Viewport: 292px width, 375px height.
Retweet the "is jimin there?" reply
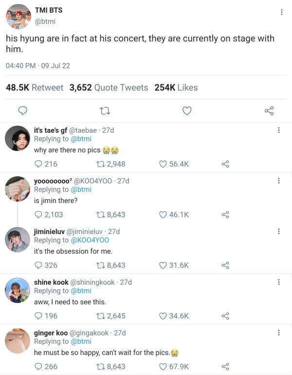click(x=101, y=214)
